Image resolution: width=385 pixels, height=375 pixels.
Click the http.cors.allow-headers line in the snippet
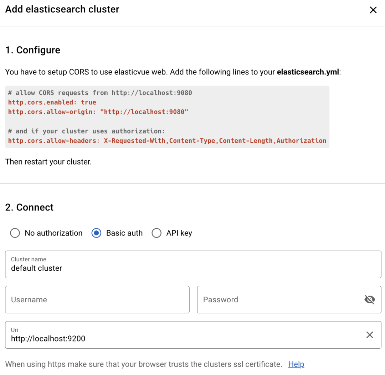[167, 140]
